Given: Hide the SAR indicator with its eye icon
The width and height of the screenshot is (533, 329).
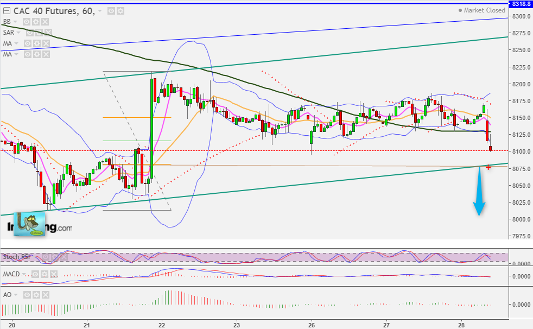Looking at the screenshot, I should [x=30, y=33].
